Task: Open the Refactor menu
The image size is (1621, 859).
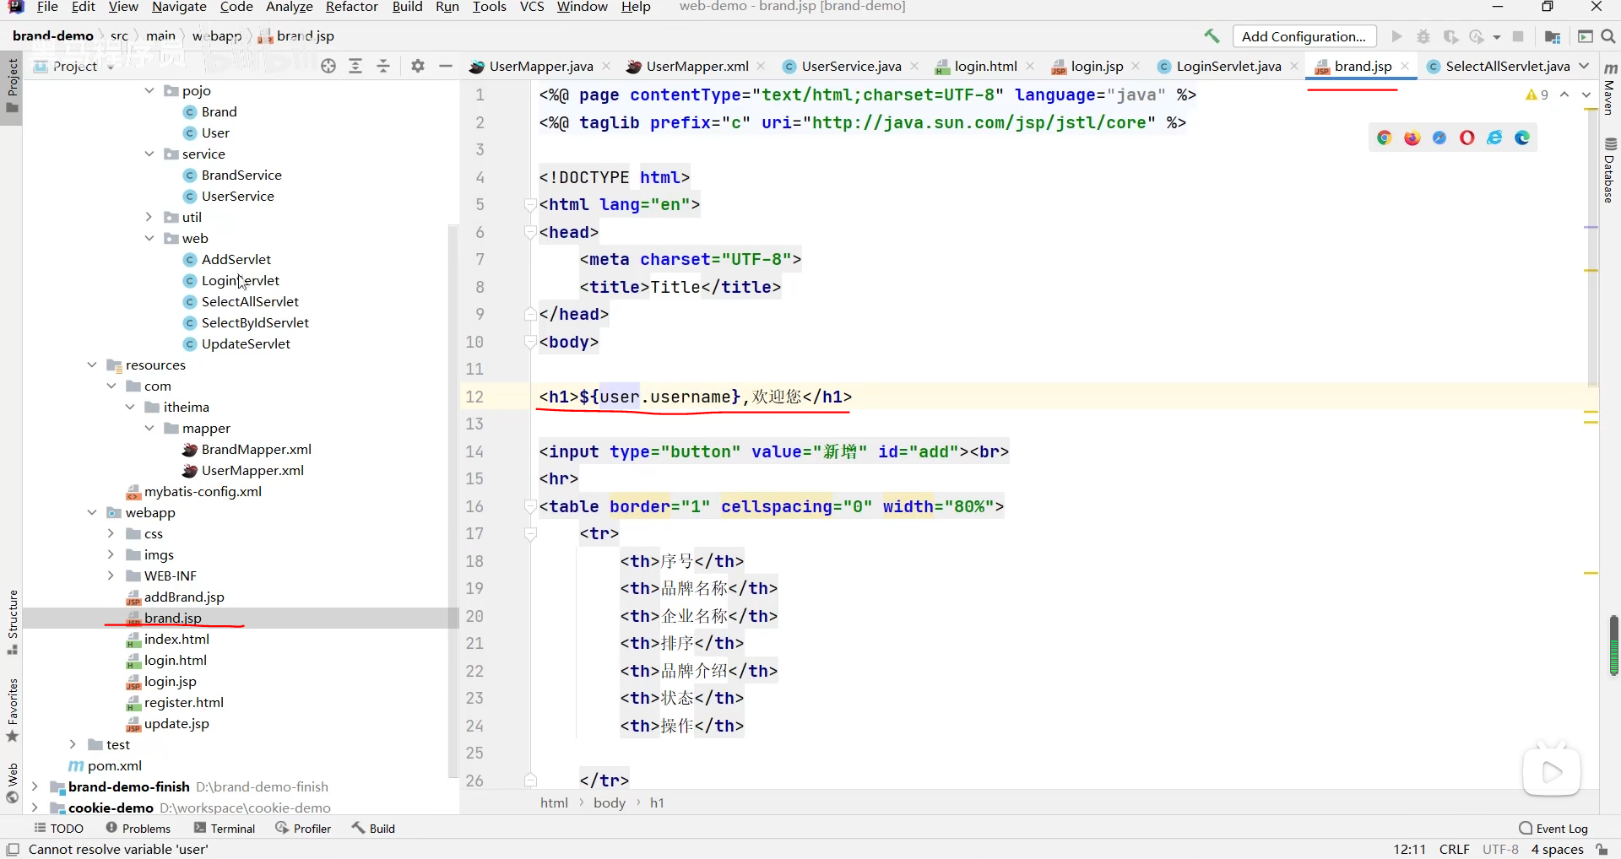Action: pos(351,7)
